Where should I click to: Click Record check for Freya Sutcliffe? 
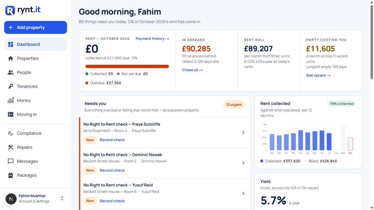click(112, 140)
